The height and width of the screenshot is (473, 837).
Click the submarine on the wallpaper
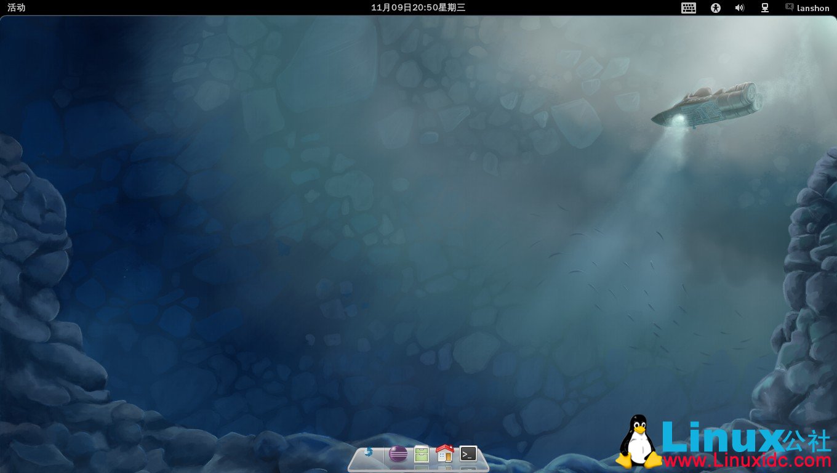point(705,106)
